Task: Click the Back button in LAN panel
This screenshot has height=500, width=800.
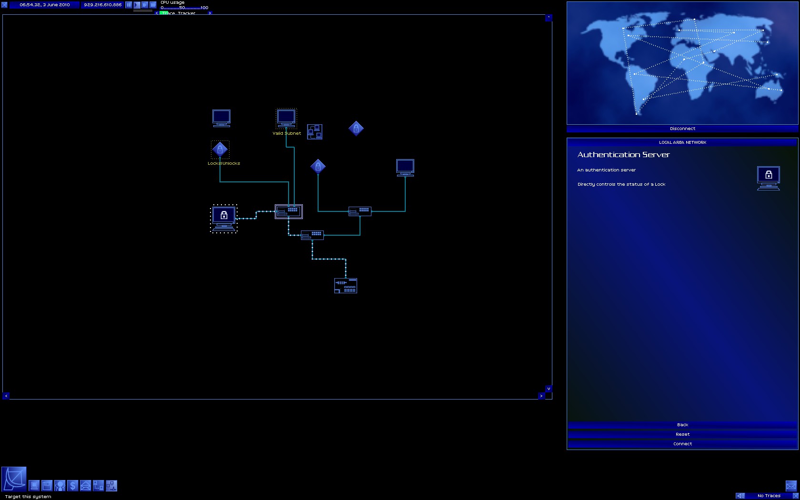Action: 682,425
